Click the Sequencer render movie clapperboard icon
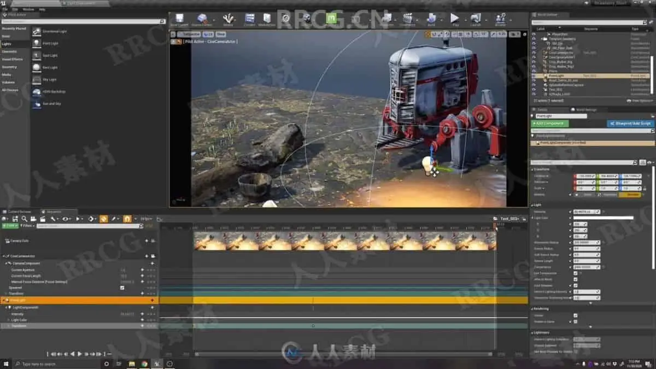 click(43, 219)
